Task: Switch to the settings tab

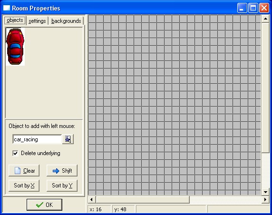Action: pos(37,21)
